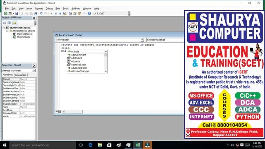Click the Copy toolbar icon
Viewport: 265px width, 149px height.
click(x=26, y=13)
